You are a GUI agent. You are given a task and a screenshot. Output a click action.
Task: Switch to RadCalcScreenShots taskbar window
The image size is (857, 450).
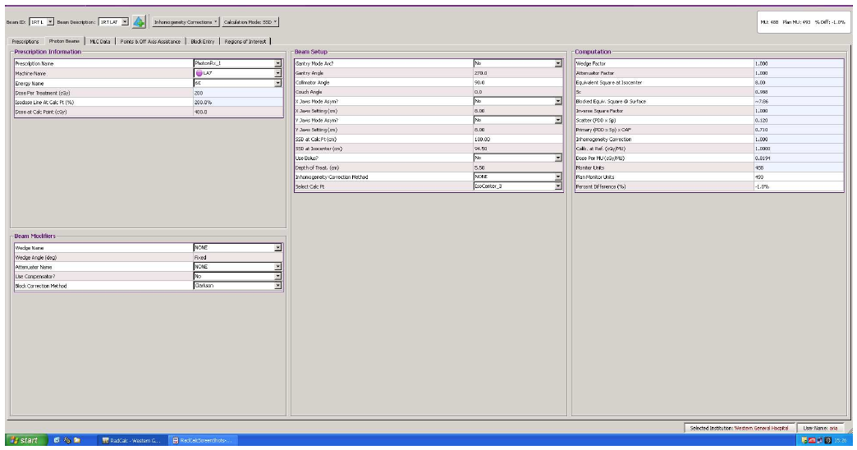coord(202,440)
